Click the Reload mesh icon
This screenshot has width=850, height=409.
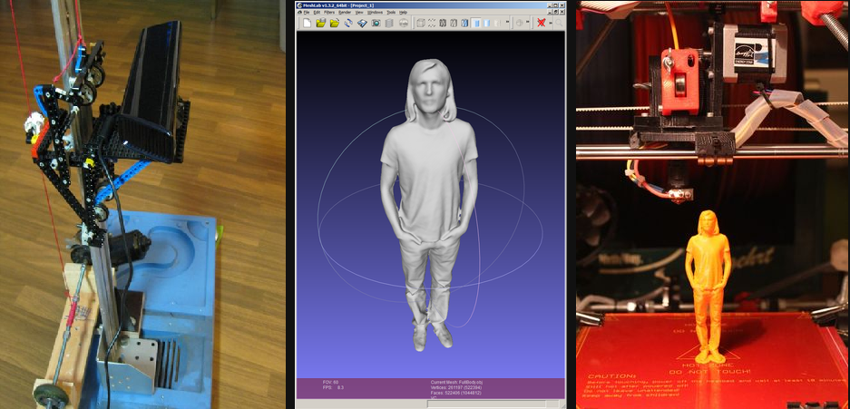348,23
